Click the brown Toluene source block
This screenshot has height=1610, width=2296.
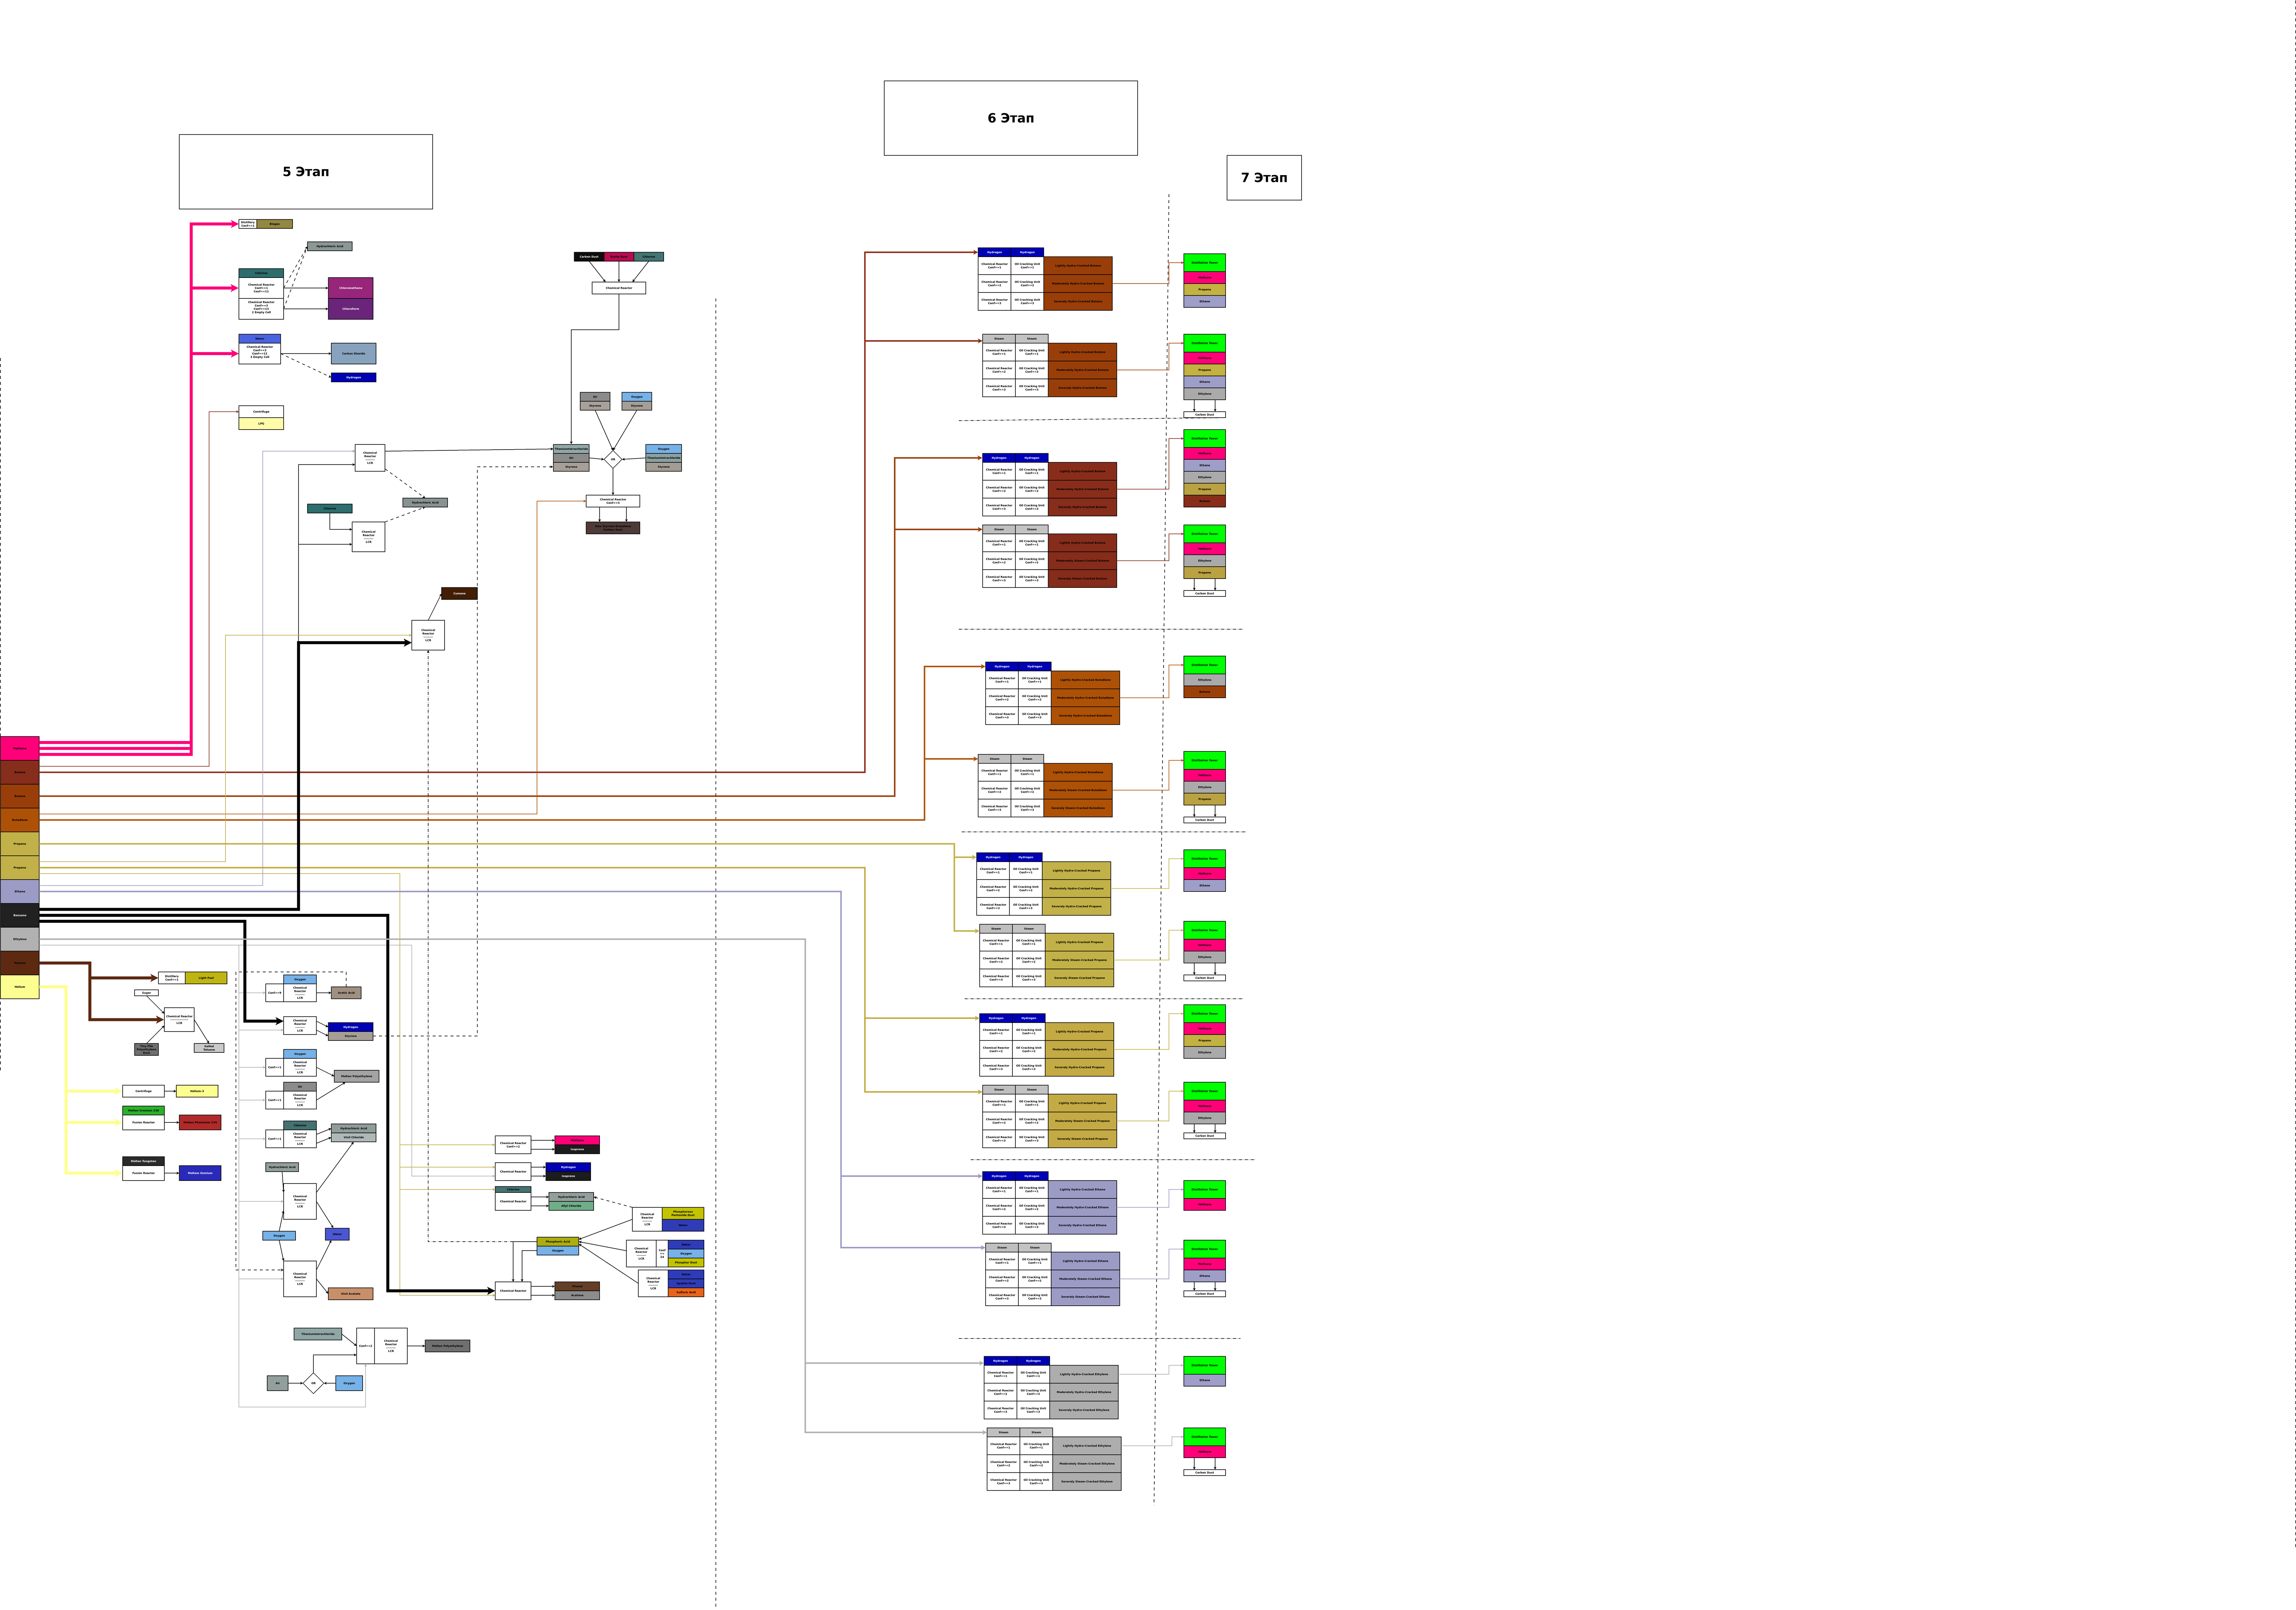(x=20, y=963)
